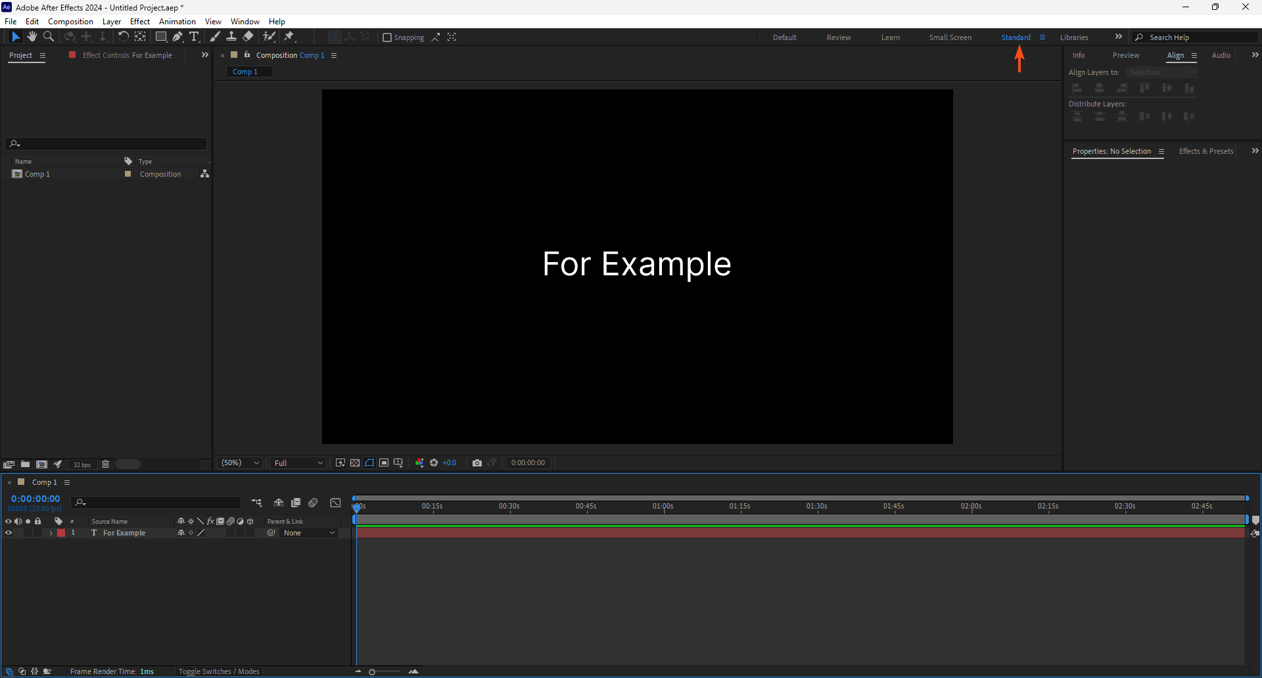
Task: Click the red label color of For Example layer
Action: click(x=61, y=533)
